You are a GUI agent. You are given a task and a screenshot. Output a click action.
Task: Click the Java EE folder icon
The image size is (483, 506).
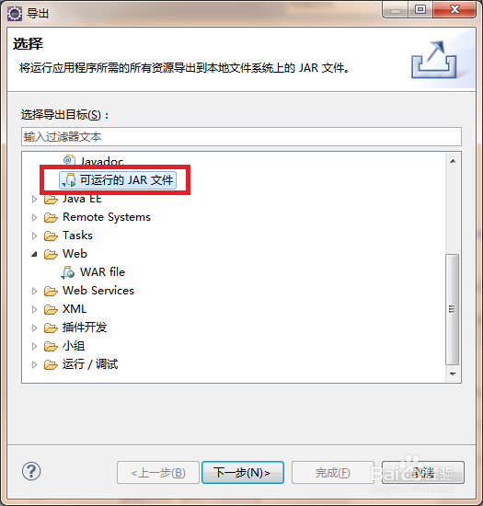51,199
